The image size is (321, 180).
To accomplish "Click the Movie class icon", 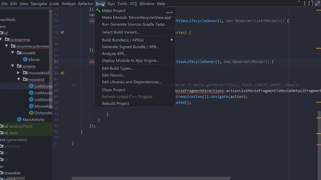I will 25,59.
